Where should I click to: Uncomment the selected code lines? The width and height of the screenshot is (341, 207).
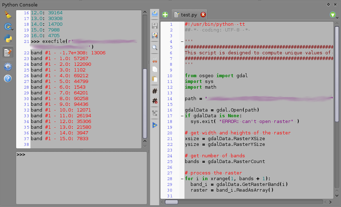[154, 101]
